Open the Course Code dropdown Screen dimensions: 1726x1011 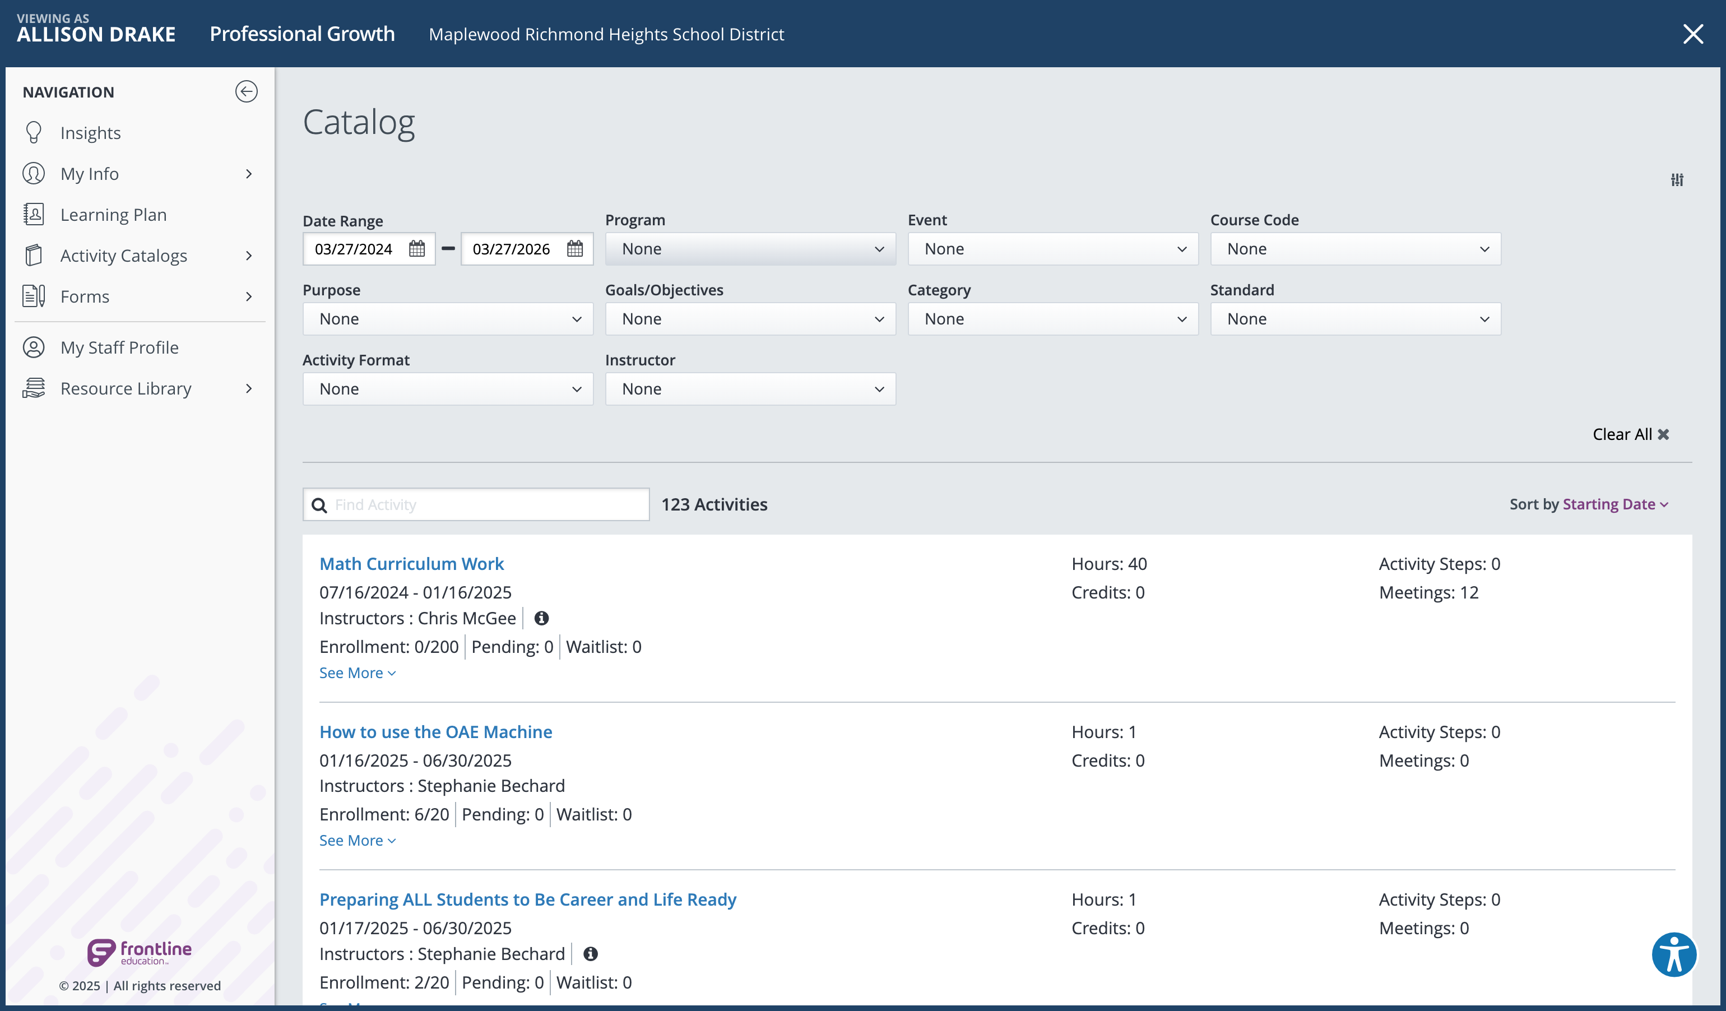coord(1356,249)
